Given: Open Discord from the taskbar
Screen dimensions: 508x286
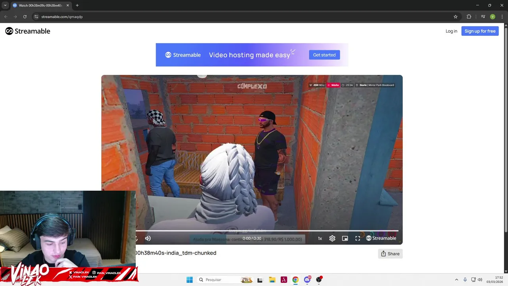Looking at the screenshot, I should pos(307,280).
